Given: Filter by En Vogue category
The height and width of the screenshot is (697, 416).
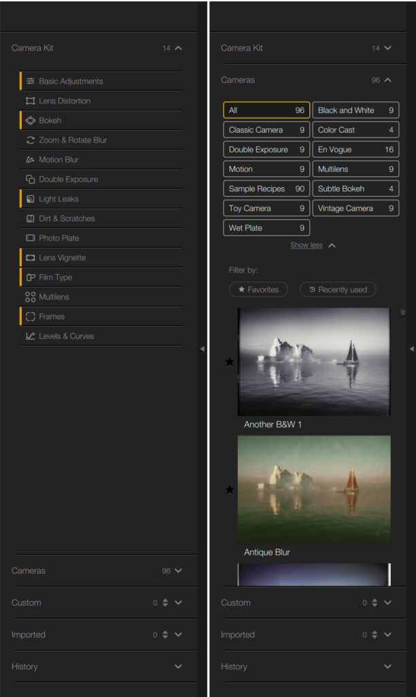Looking at the screenshot, I should coord(356,149).
